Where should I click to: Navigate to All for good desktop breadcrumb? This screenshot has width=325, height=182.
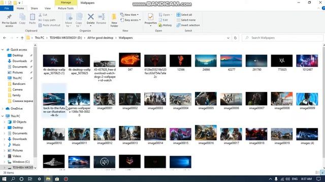pos(101,38)
